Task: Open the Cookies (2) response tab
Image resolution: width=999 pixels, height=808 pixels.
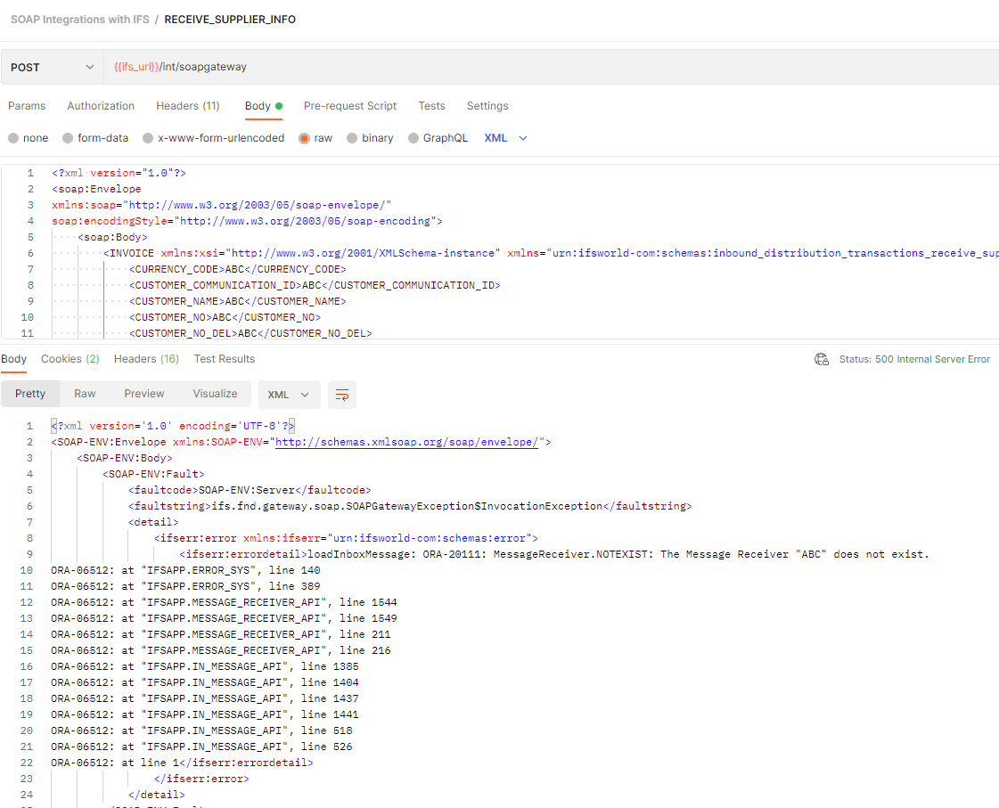Action: pyautogui.click(x=70, y=359)
